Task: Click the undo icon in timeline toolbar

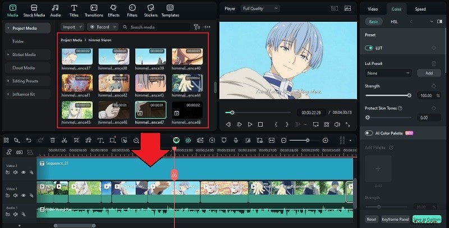Action: click(x=29, y=140)
